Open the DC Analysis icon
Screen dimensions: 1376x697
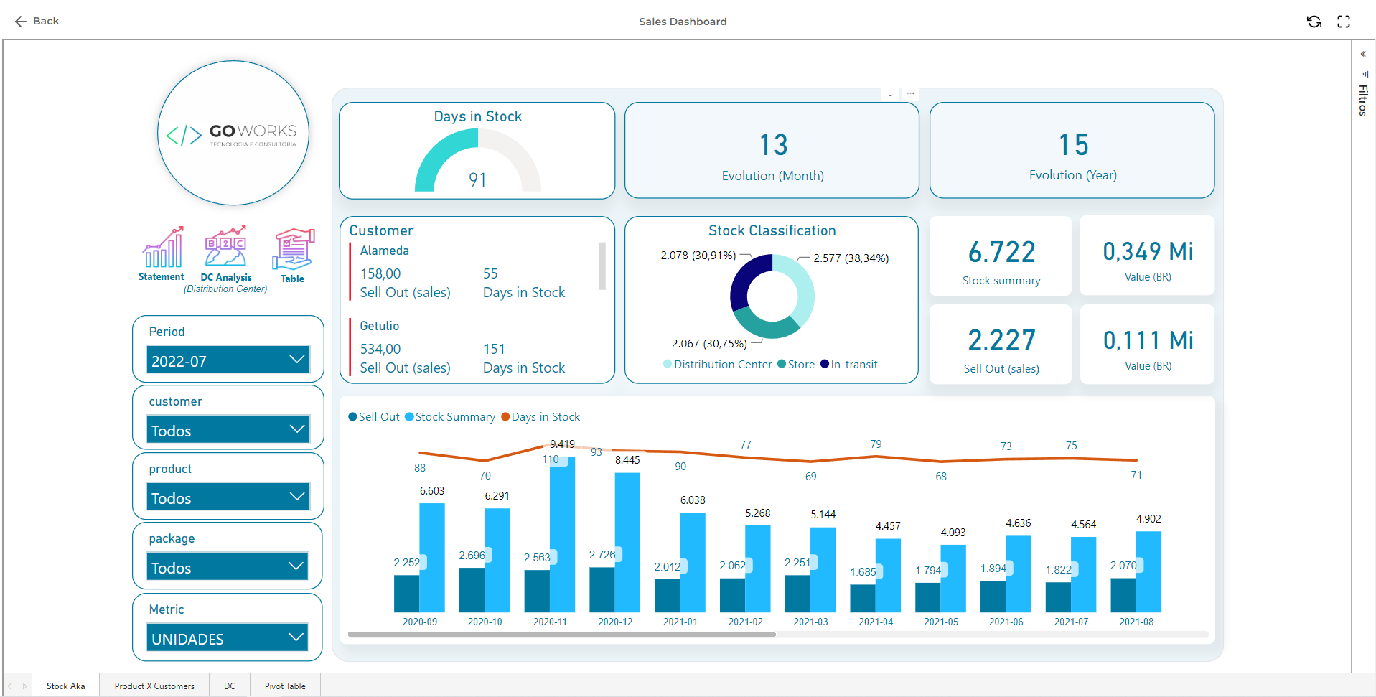[225, 247]
